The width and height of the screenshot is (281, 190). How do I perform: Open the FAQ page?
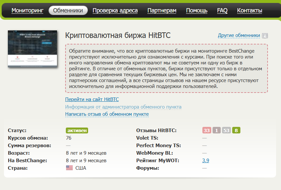click(x=222, y=10)
